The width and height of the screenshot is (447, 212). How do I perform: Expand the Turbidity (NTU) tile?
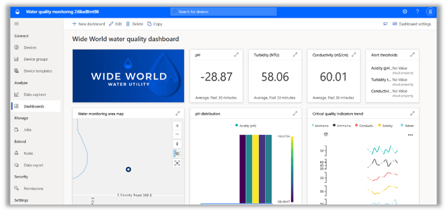[x=295, y=55]
